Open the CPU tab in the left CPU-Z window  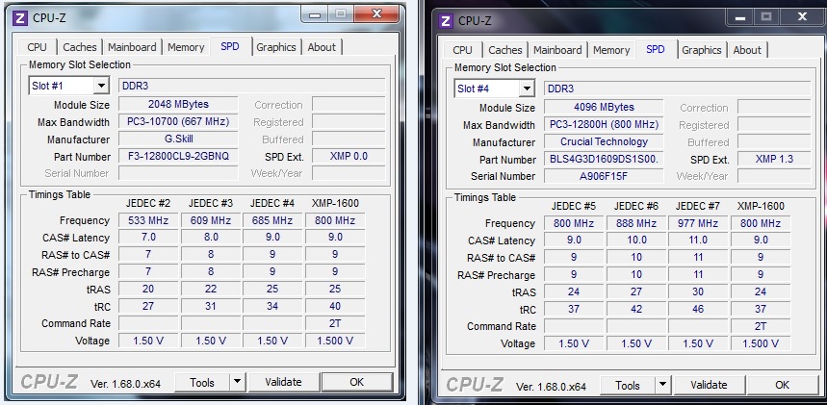37,47
